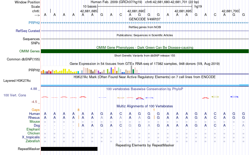
Task: Click the orange gap number 8
Action: click(x=78, y=110)
